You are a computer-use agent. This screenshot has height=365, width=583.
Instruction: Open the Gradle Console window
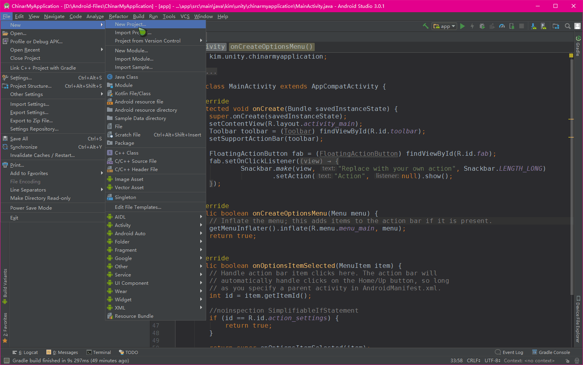[x=551, y=352]
